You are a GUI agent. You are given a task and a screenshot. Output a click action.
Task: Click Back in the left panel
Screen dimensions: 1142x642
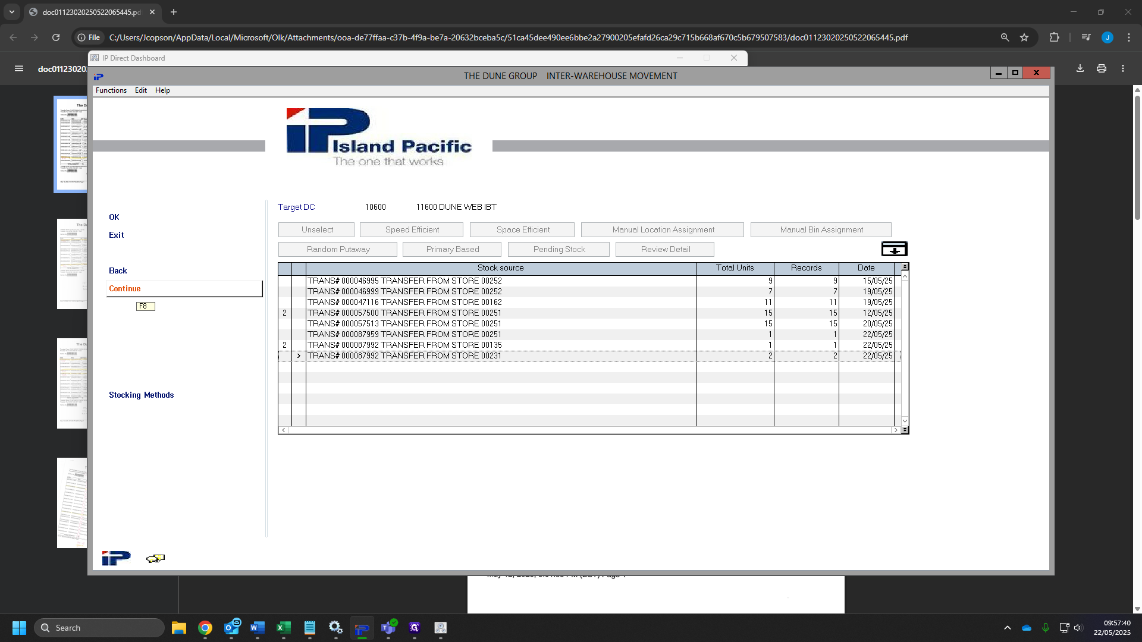click(118, 270)
